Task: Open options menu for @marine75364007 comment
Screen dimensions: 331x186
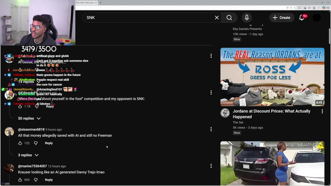Action: pos(211,166)
